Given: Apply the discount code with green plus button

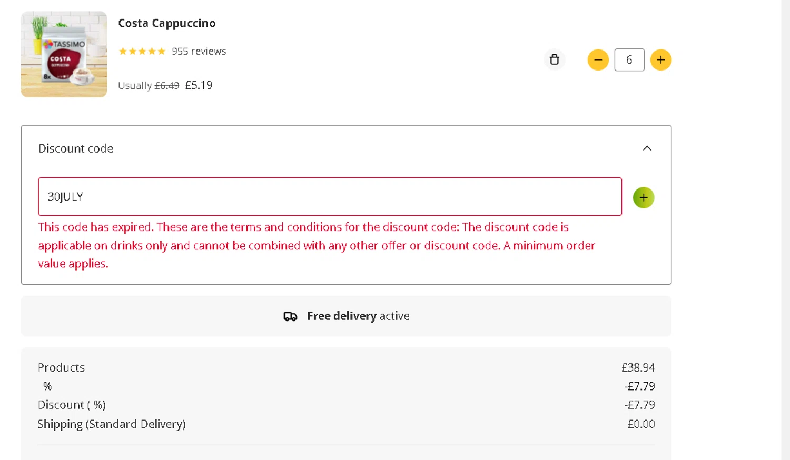Looking at the screenshot, I should tap(643, 198).
